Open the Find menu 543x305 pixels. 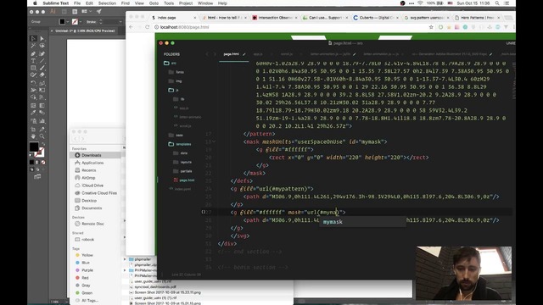coord(126,3)
